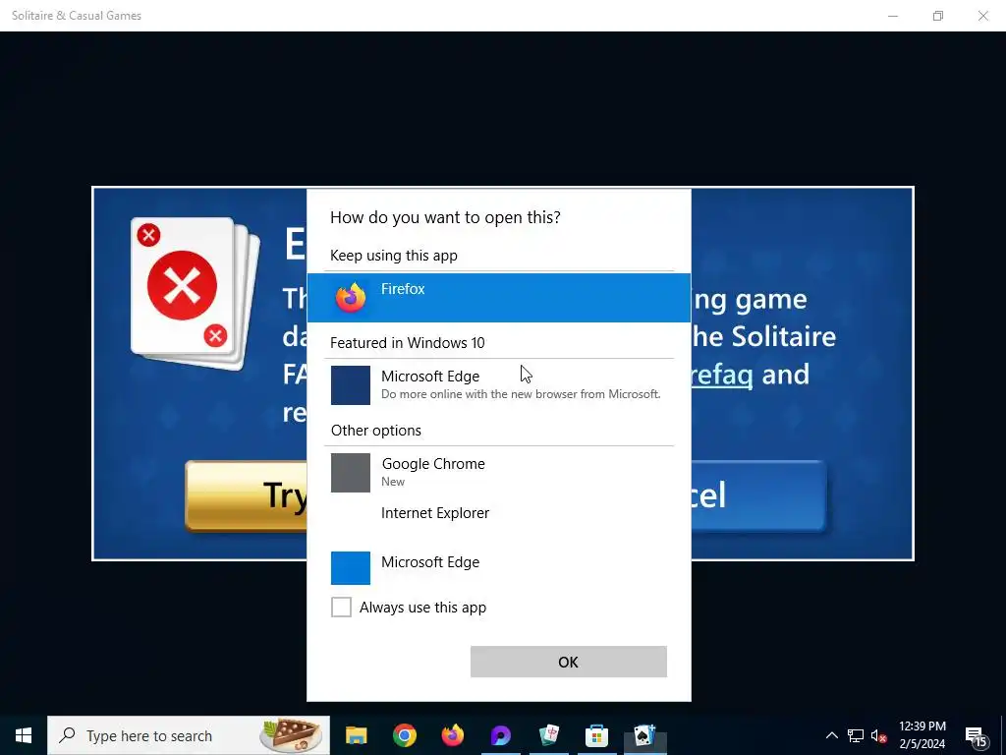
Task: Choose Microsoft Edge with light blue icon
Action: click(x=498, y=567)
